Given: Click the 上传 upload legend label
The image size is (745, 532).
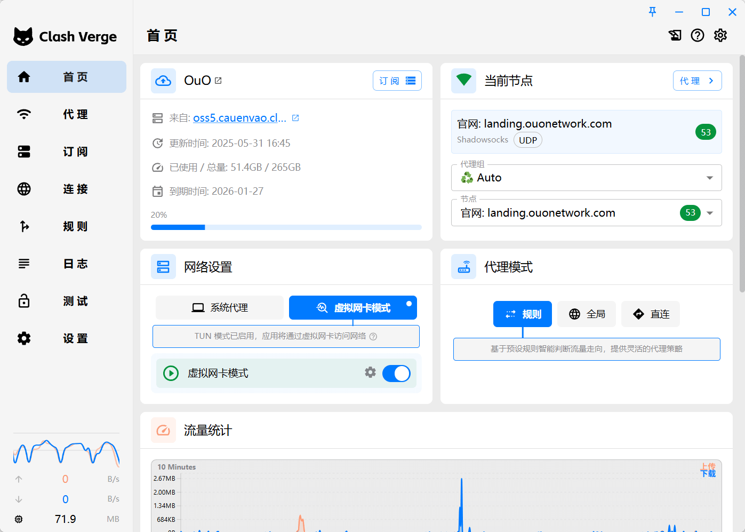Looking at the screenshot, I should pos(708,466).
